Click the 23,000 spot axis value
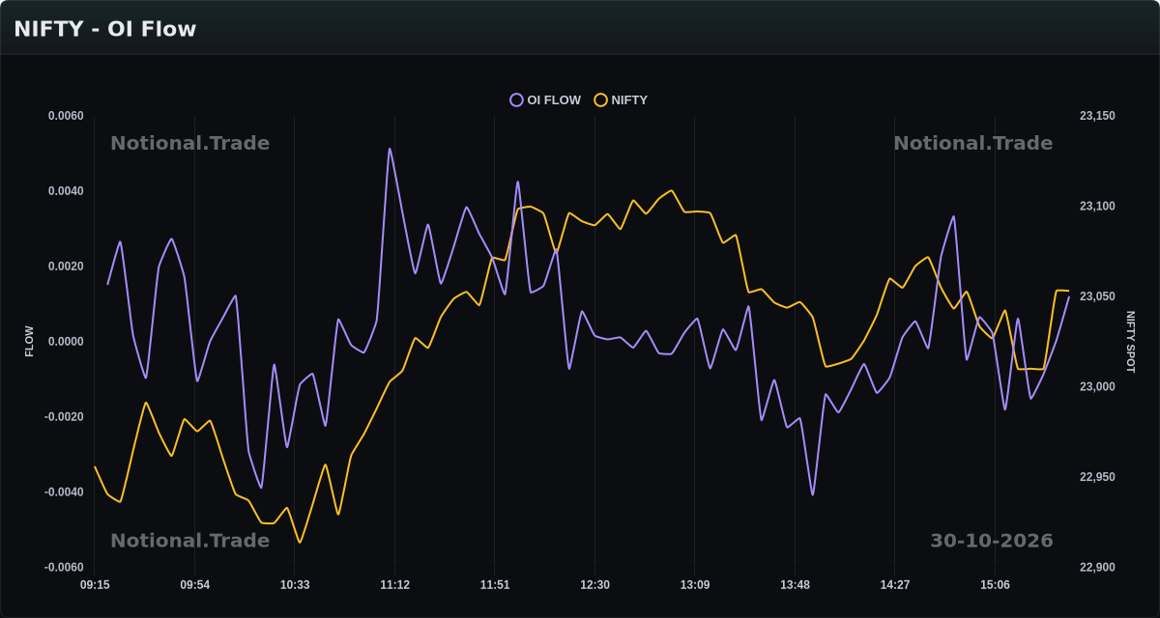The width and height of the screenshot is (1160, 618). point(1097,387)
